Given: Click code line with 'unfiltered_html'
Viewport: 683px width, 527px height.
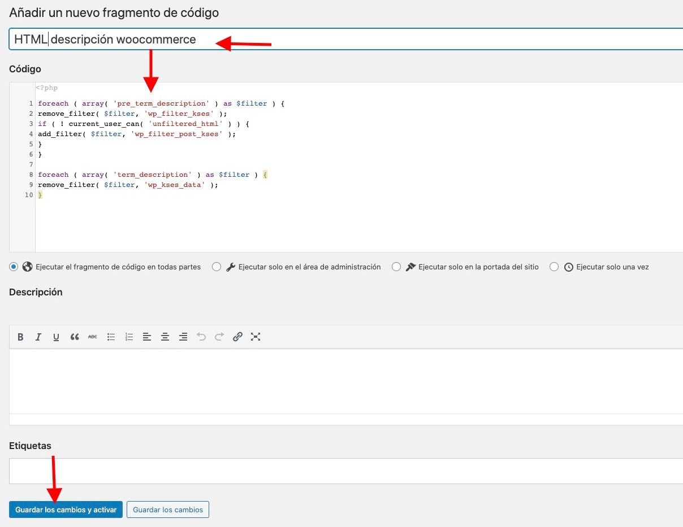Looking at the screenshot, I should 144,124.
